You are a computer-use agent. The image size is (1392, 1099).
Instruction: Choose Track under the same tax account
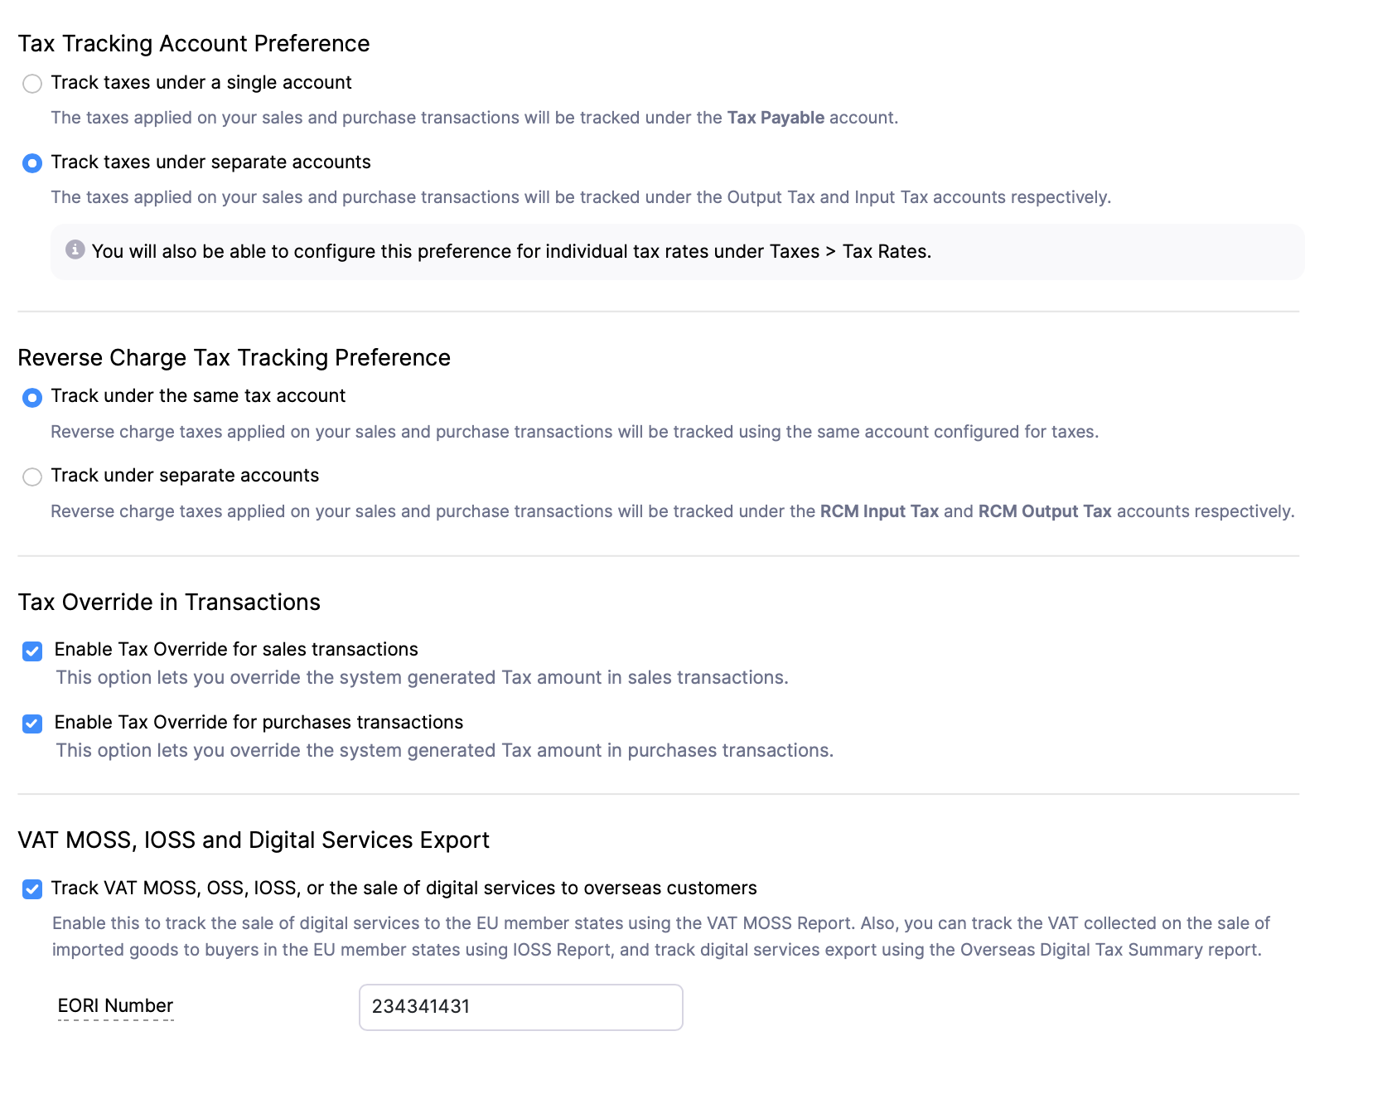pos(32,398)
